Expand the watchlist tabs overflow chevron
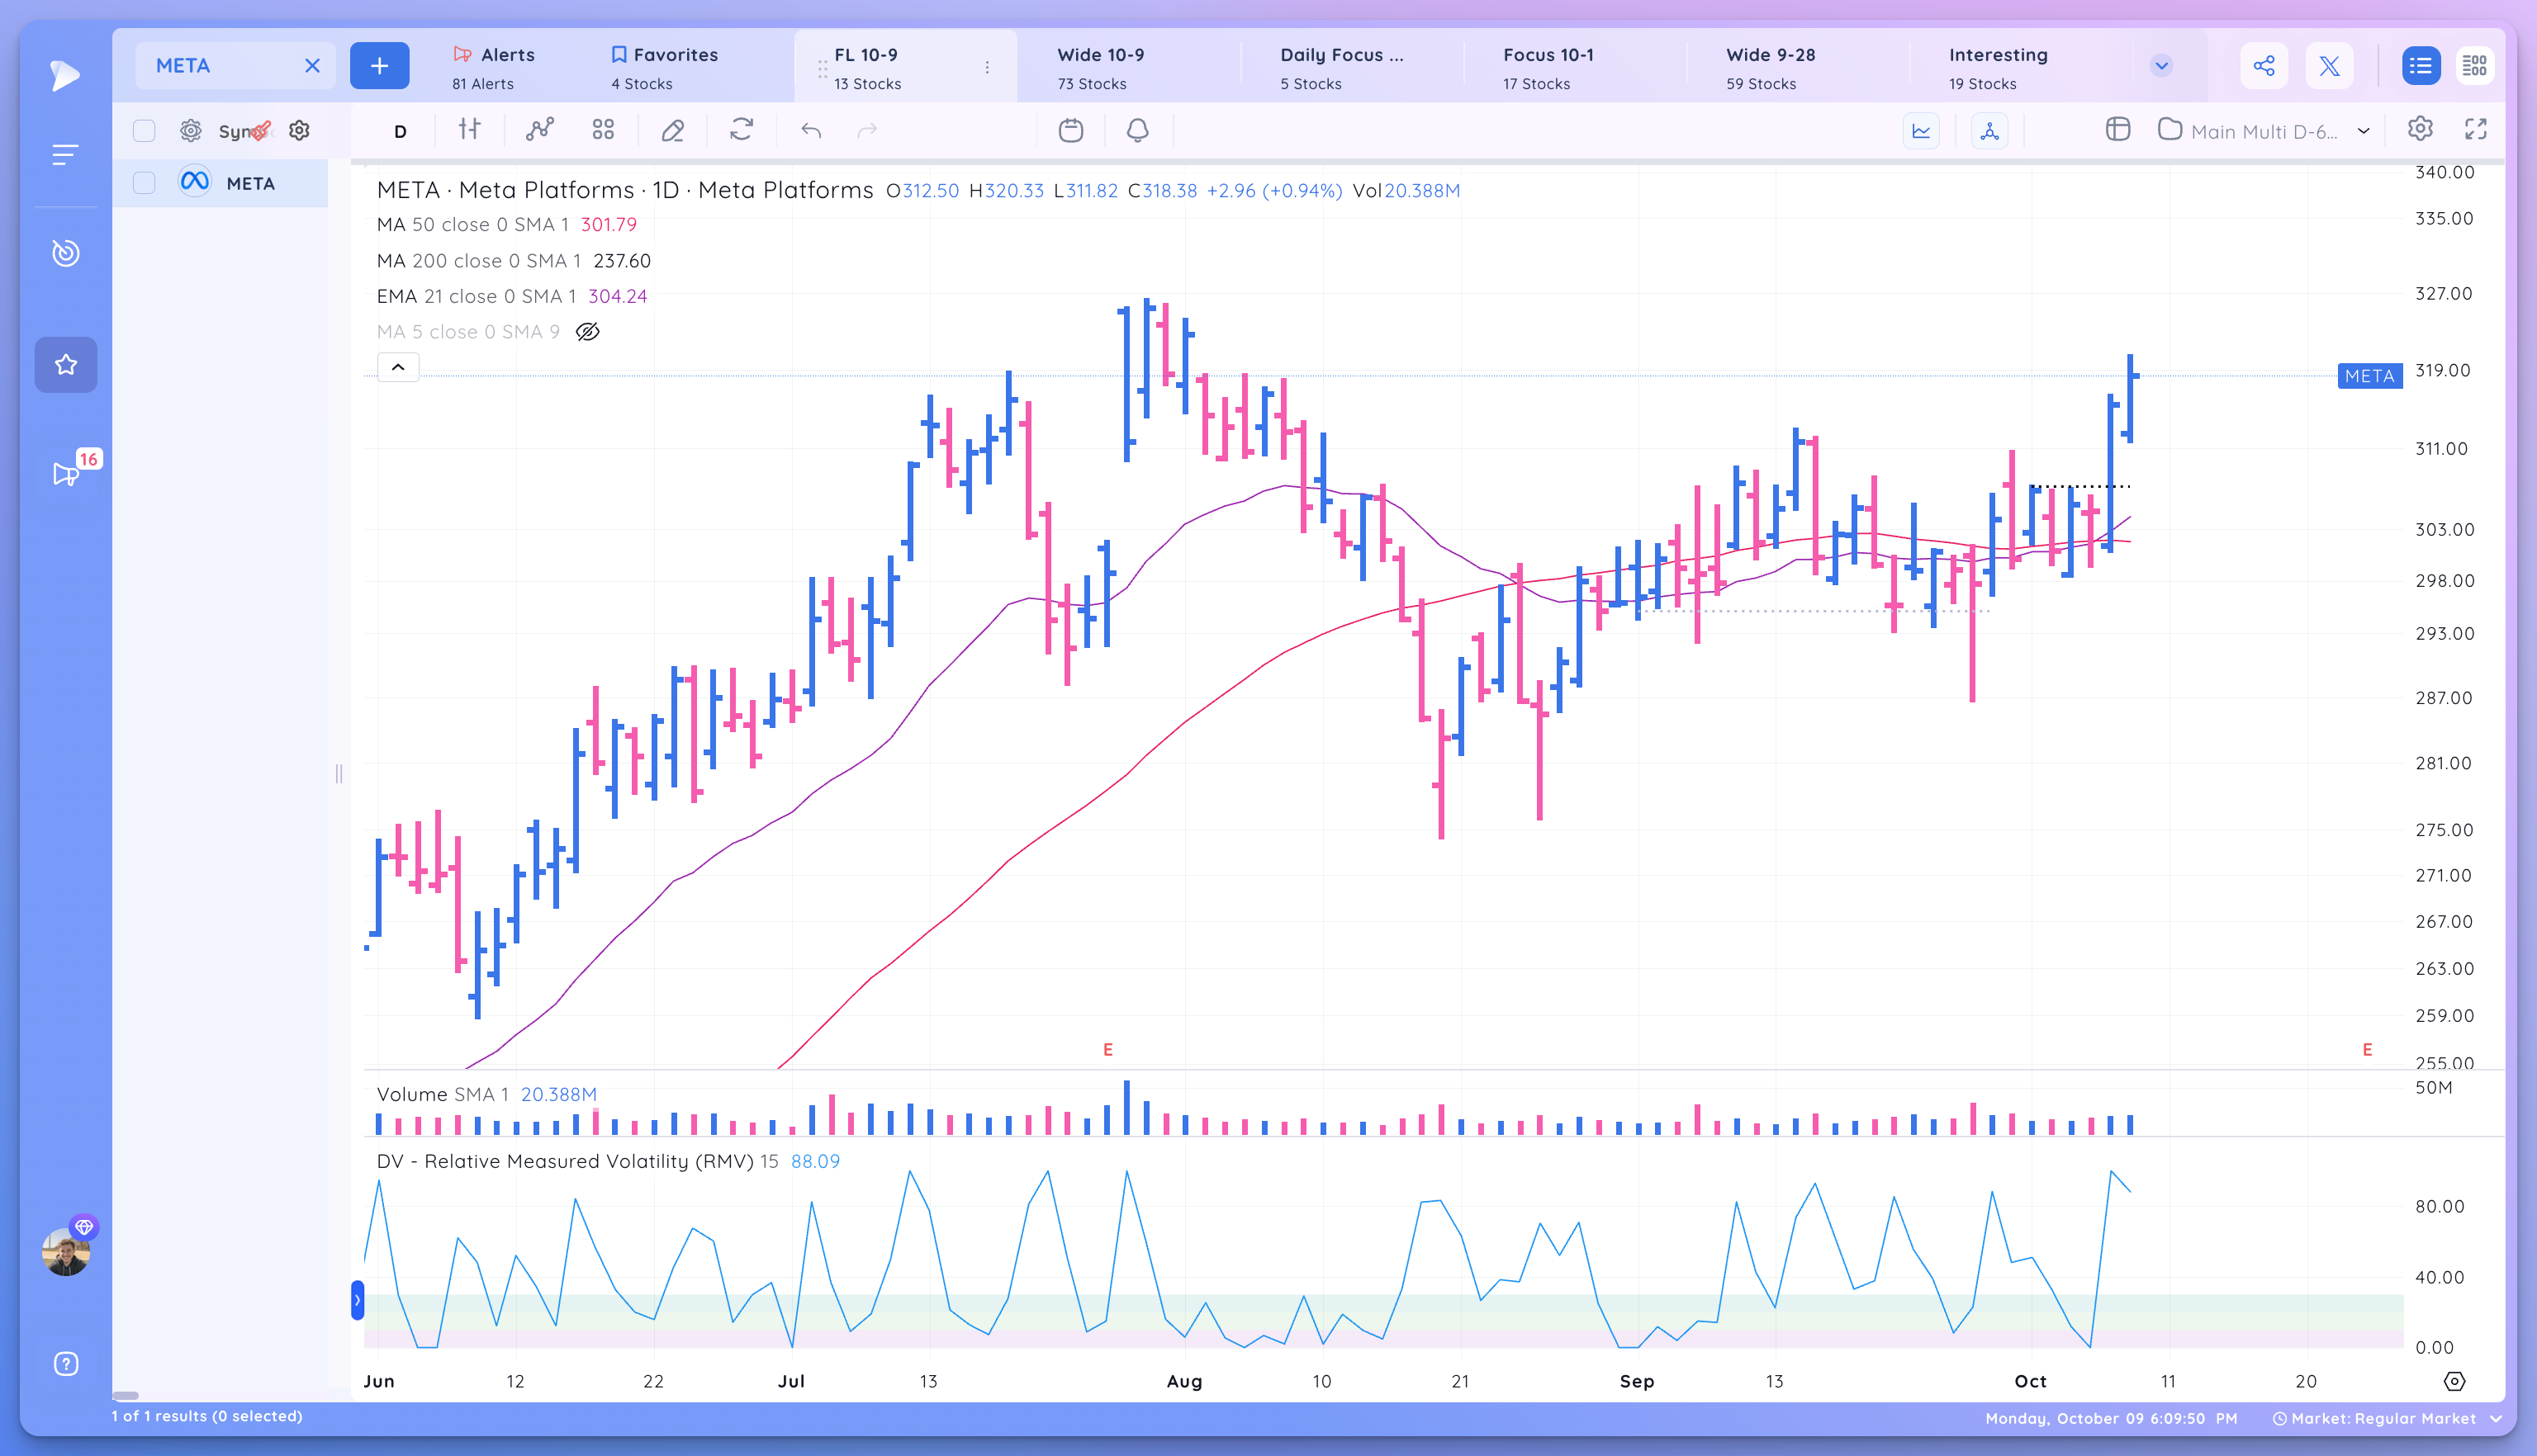This screenshot has width=2537, height=1456. pos(2161,66)
